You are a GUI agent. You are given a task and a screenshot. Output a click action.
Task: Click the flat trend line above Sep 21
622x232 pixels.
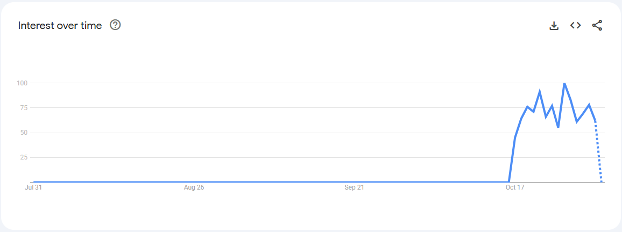click(354, 182)
